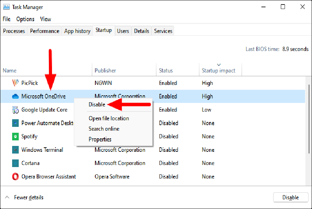The height and width of the screenshot is (209, 312).
Task: Click the Task Manager title bar icon
Action: [x=6, y=7]
